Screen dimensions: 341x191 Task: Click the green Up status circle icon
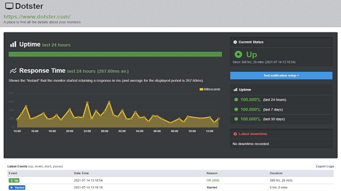click(x=238, y=54)
